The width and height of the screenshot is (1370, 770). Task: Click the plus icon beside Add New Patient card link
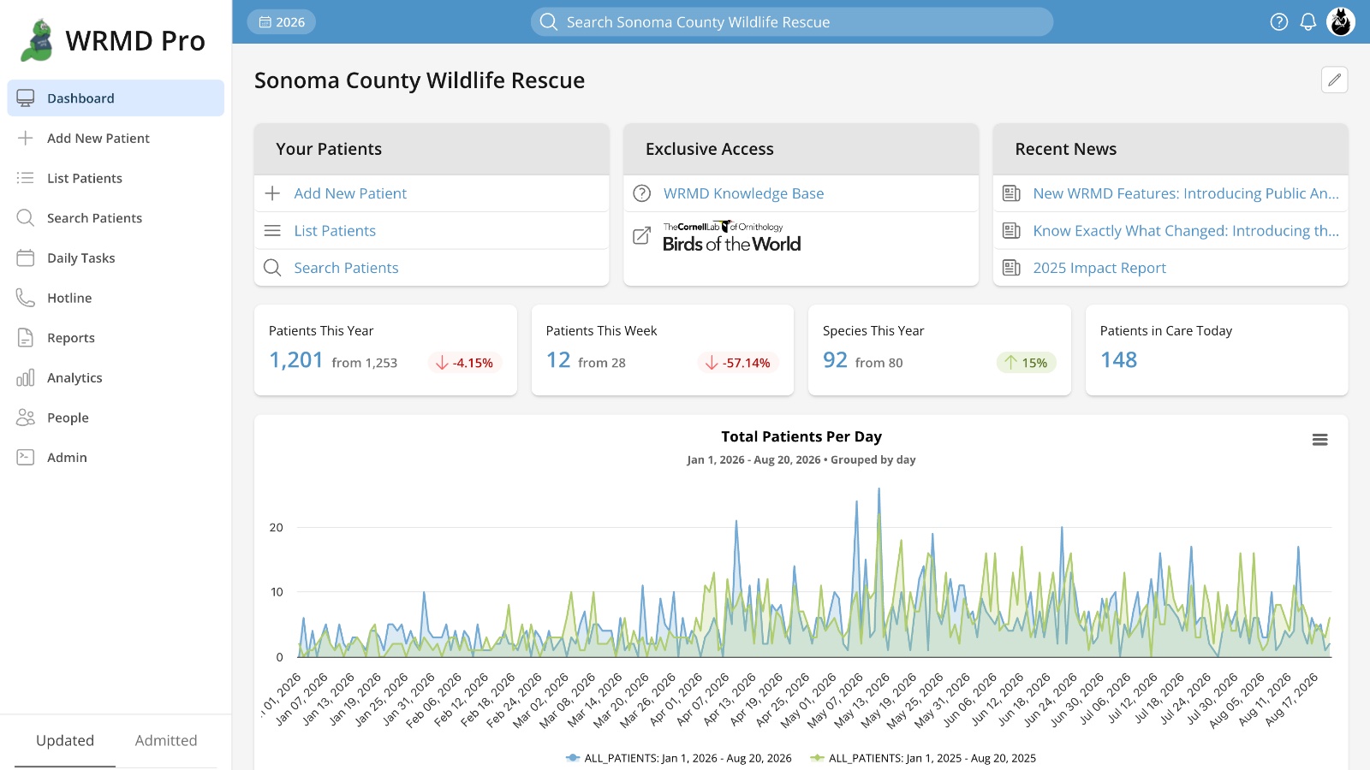[272, 193]
